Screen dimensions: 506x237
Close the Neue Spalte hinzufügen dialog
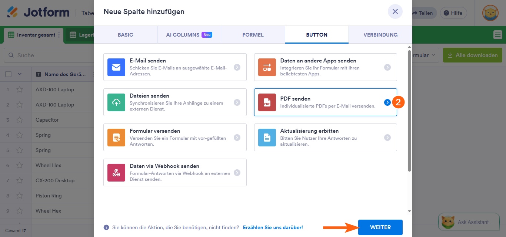point(395,11)
